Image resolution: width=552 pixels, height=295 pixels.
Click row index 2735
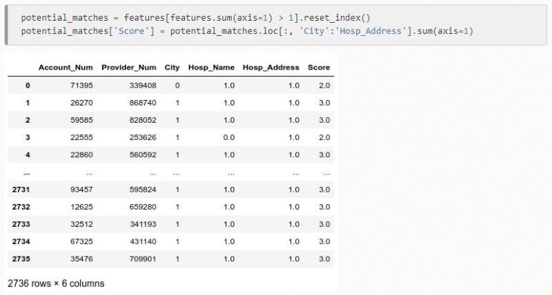coord(21,258)
